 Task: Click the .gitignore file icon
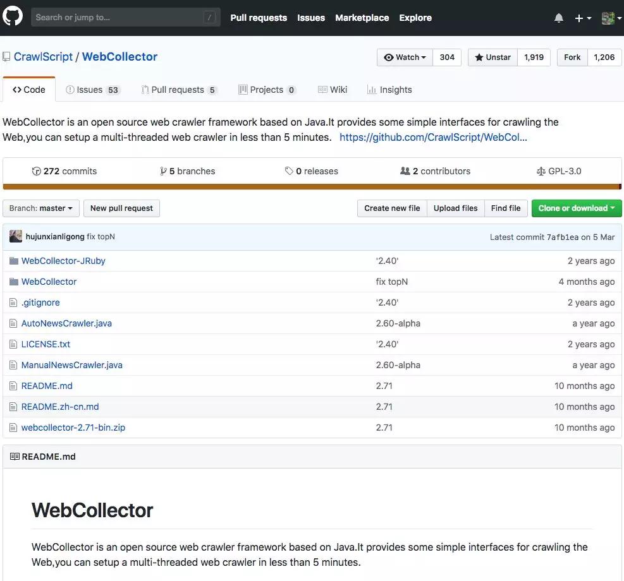click(13, 302)
